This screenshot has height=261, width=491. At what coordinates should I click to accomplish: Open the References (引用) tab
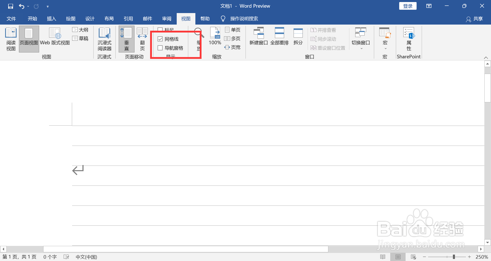click(x=128, y=19)
